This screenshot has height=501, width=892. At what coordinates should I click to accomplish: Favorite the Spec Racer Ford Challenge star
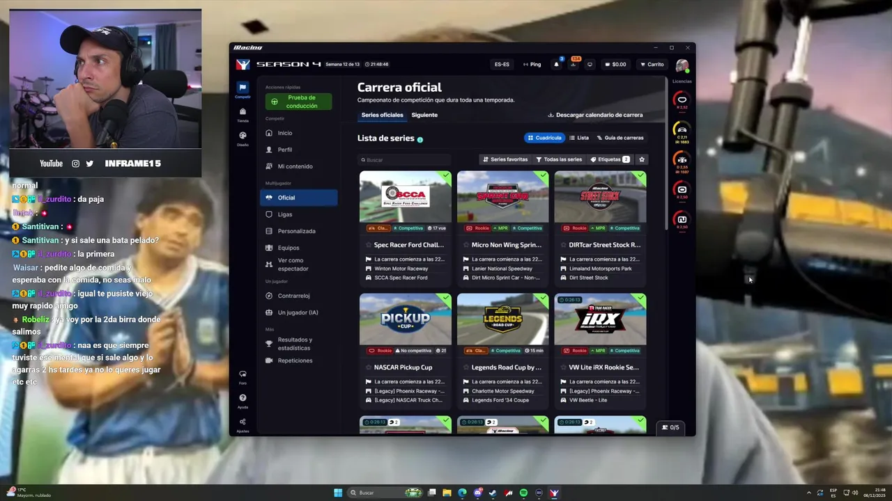(369, 245)
